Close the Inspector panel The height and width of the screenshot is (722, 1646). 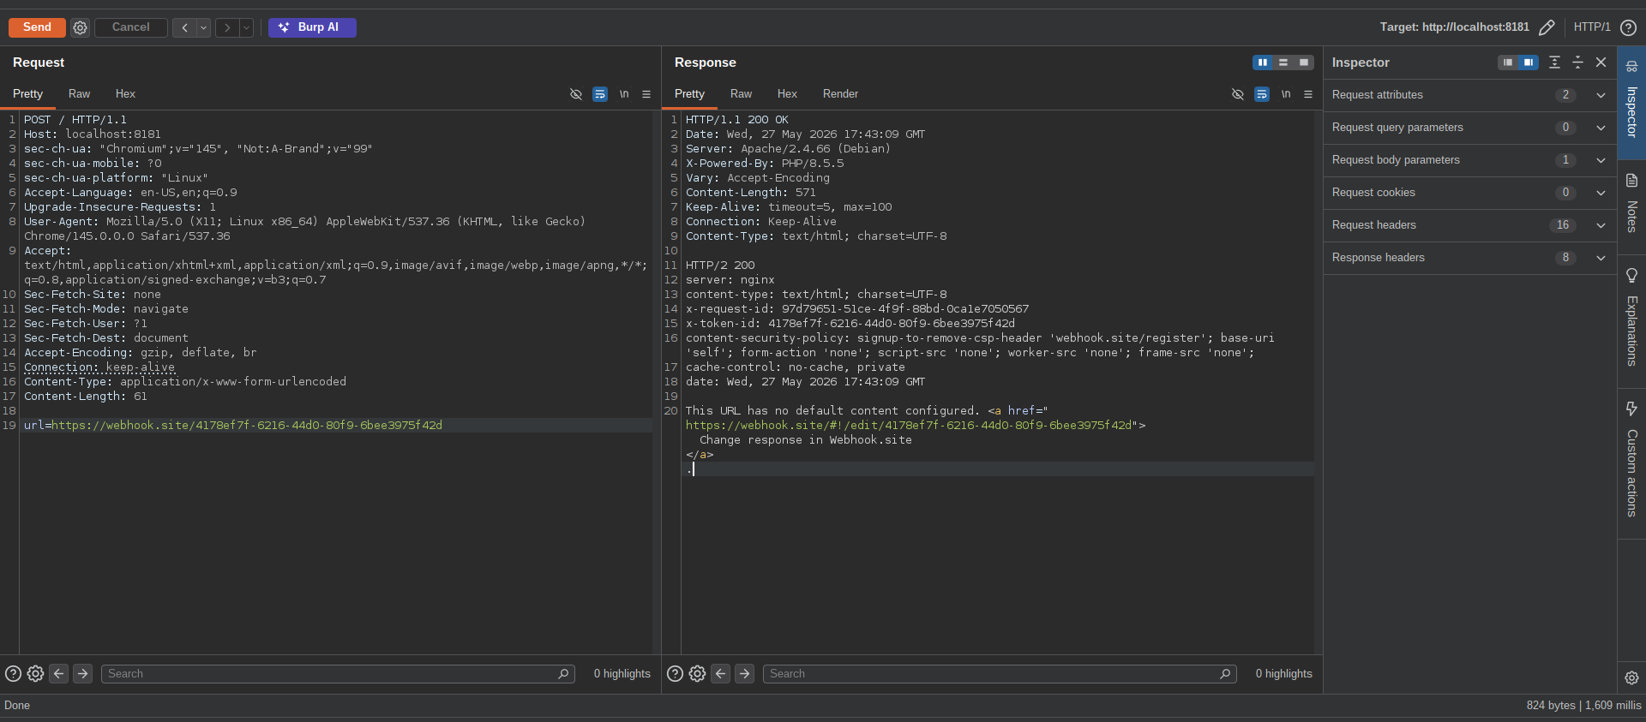(x=1601, y=63)
